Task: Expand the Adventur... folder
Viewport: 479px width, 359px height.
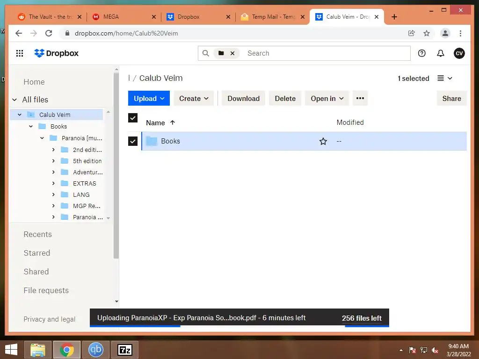Action: point(53,172)
